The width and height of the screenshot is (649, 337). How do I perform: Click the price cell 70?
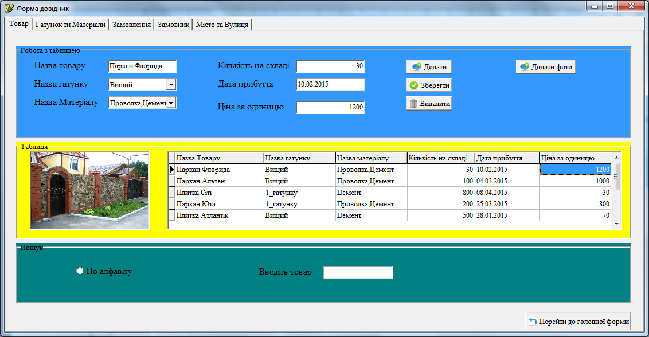[575, 215]
